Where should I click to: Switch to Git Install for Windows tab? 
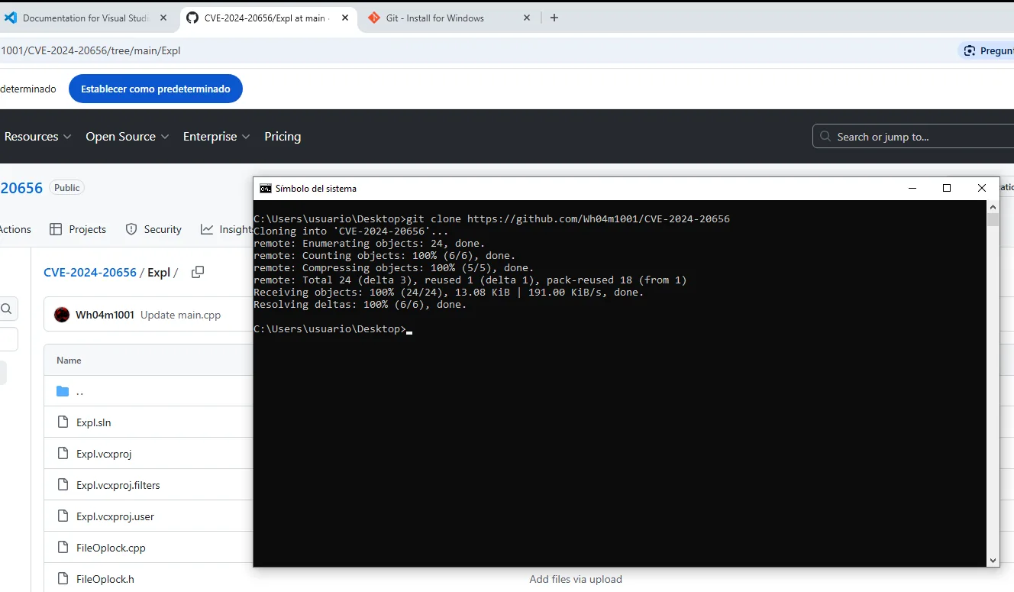pyautogui.click(x=449, y=18)
